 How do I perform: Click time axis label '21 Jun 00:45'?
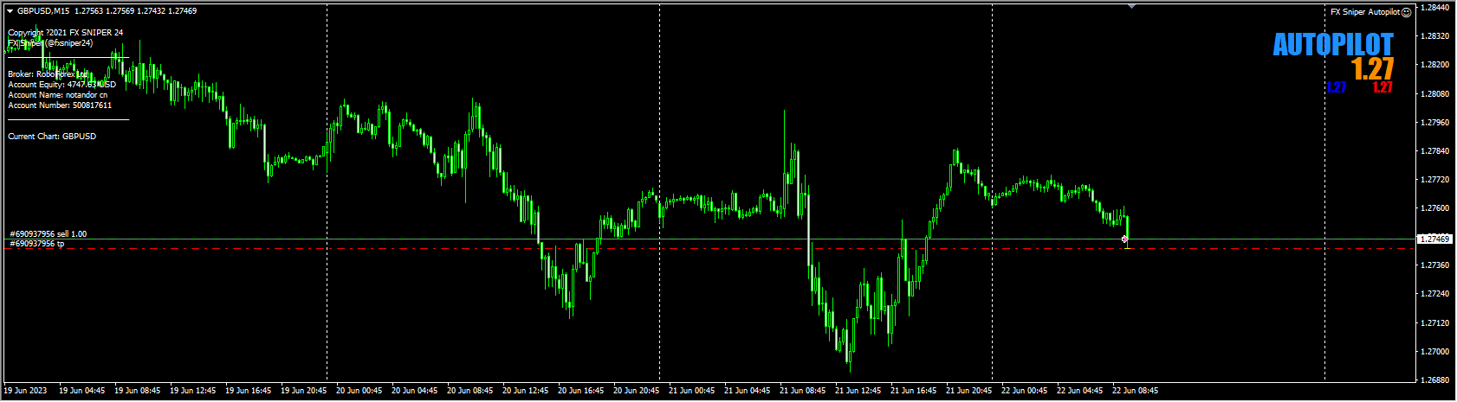point(692,391)
